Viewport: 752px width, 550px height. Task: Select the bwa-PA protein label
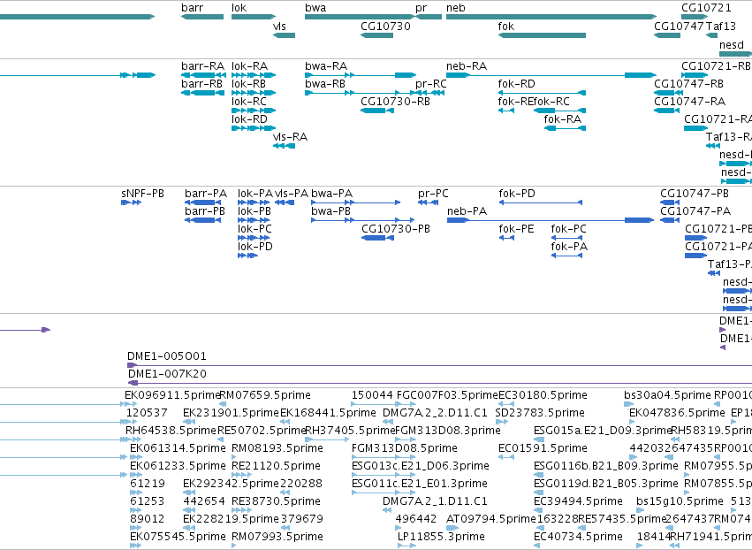pyautogui.click(x=332, y=194)
